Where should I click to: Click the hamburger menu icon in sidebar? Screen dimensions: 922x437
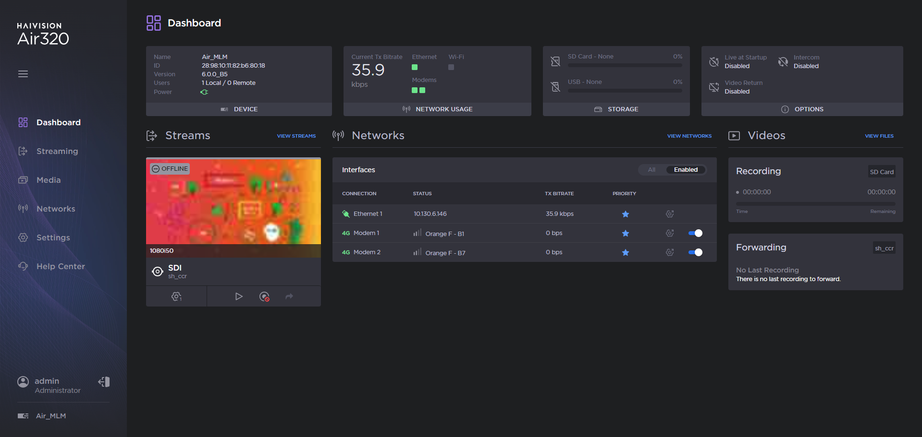click(23, 74)
